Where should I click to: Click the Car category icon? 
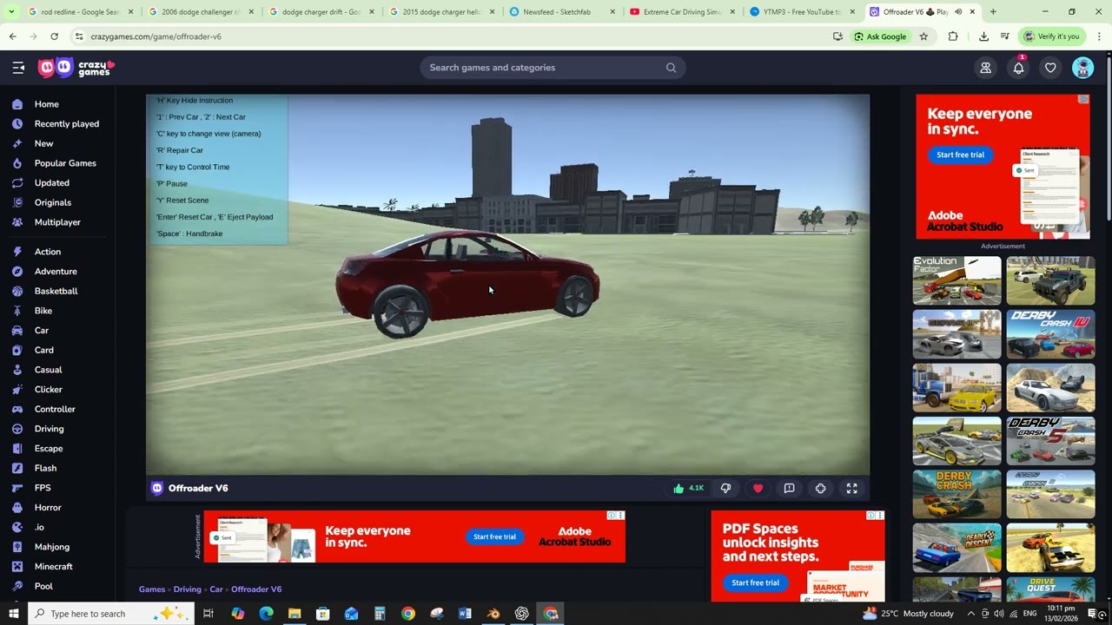coord(17,331)
